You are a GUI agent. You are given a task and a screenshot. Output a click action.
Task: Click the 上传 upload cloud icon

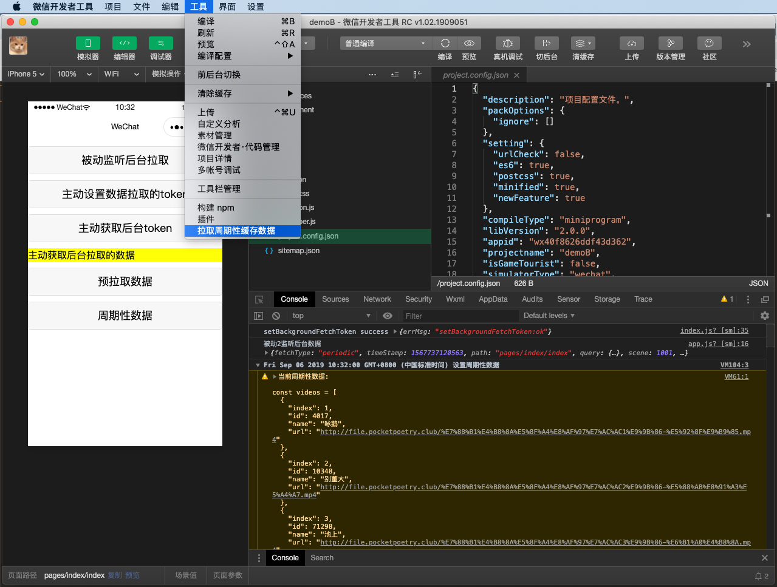632,43
